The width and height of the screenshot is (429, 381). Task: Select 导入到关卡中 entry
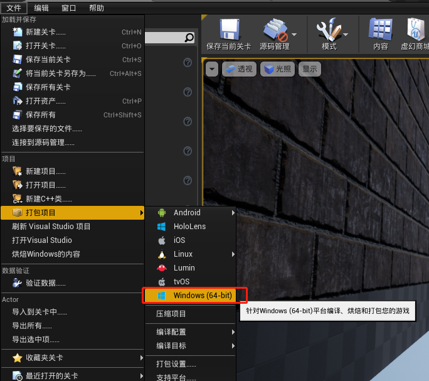[x=73, y=312]
